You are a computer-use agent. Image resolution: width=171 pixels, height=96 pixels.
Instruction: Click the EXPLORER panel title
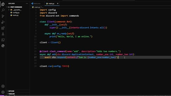click(11, 3)
